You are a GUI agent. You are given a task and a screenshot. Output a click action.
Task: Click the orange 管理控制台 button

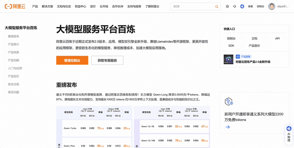coord(72,61)
